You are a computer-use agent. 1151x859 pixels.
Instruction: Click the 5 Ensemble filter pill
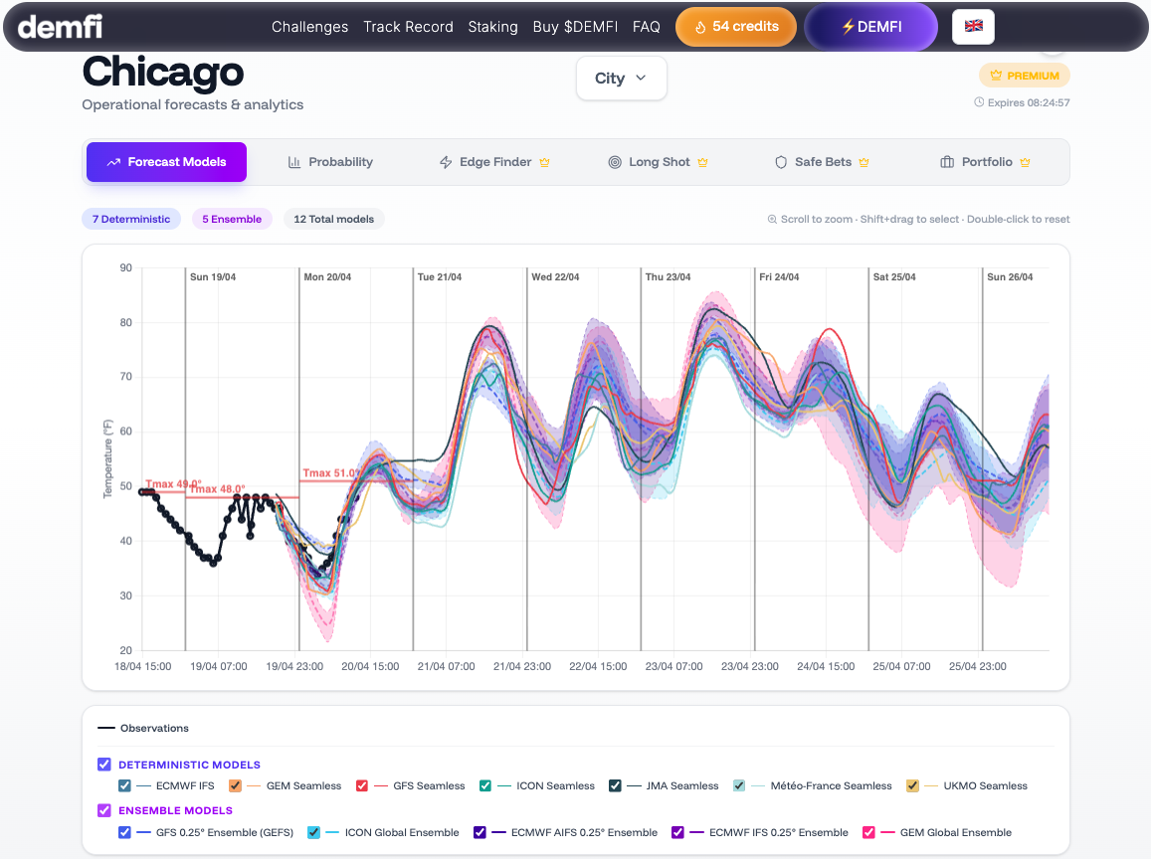coord(232,219)
